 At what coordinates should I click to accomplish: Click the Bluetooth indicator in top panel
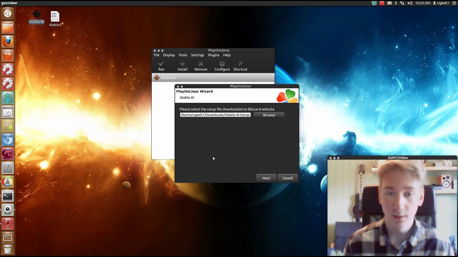(396, 3)
